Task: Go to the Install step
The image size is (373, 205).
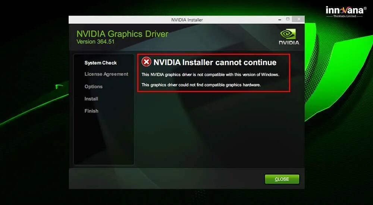Action: click(91, 99)
